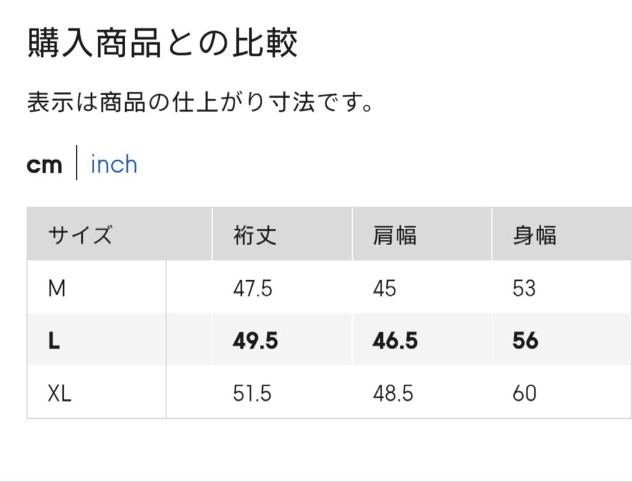Screen dimensions: 632x482
Task: Click the 購入商品との比較 heading
Action: pos(163,43)
